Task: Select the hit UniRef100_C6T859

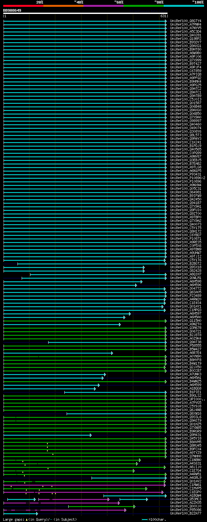Action: tap(186, 71)
